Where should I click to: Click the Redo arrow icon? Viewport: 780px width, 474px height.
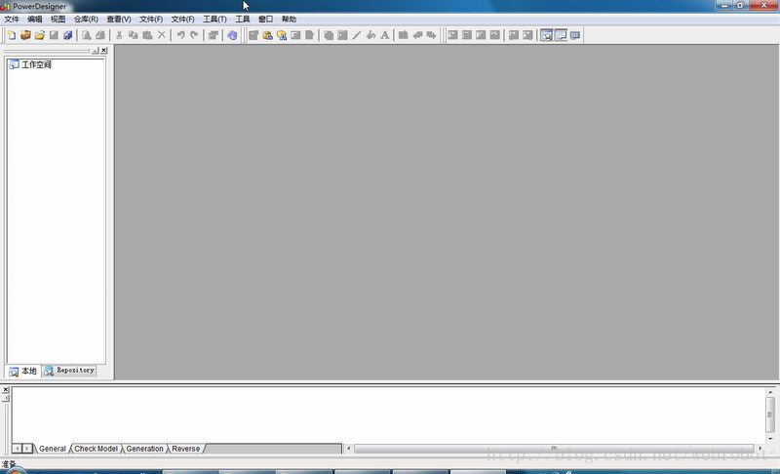coord(194,35)
